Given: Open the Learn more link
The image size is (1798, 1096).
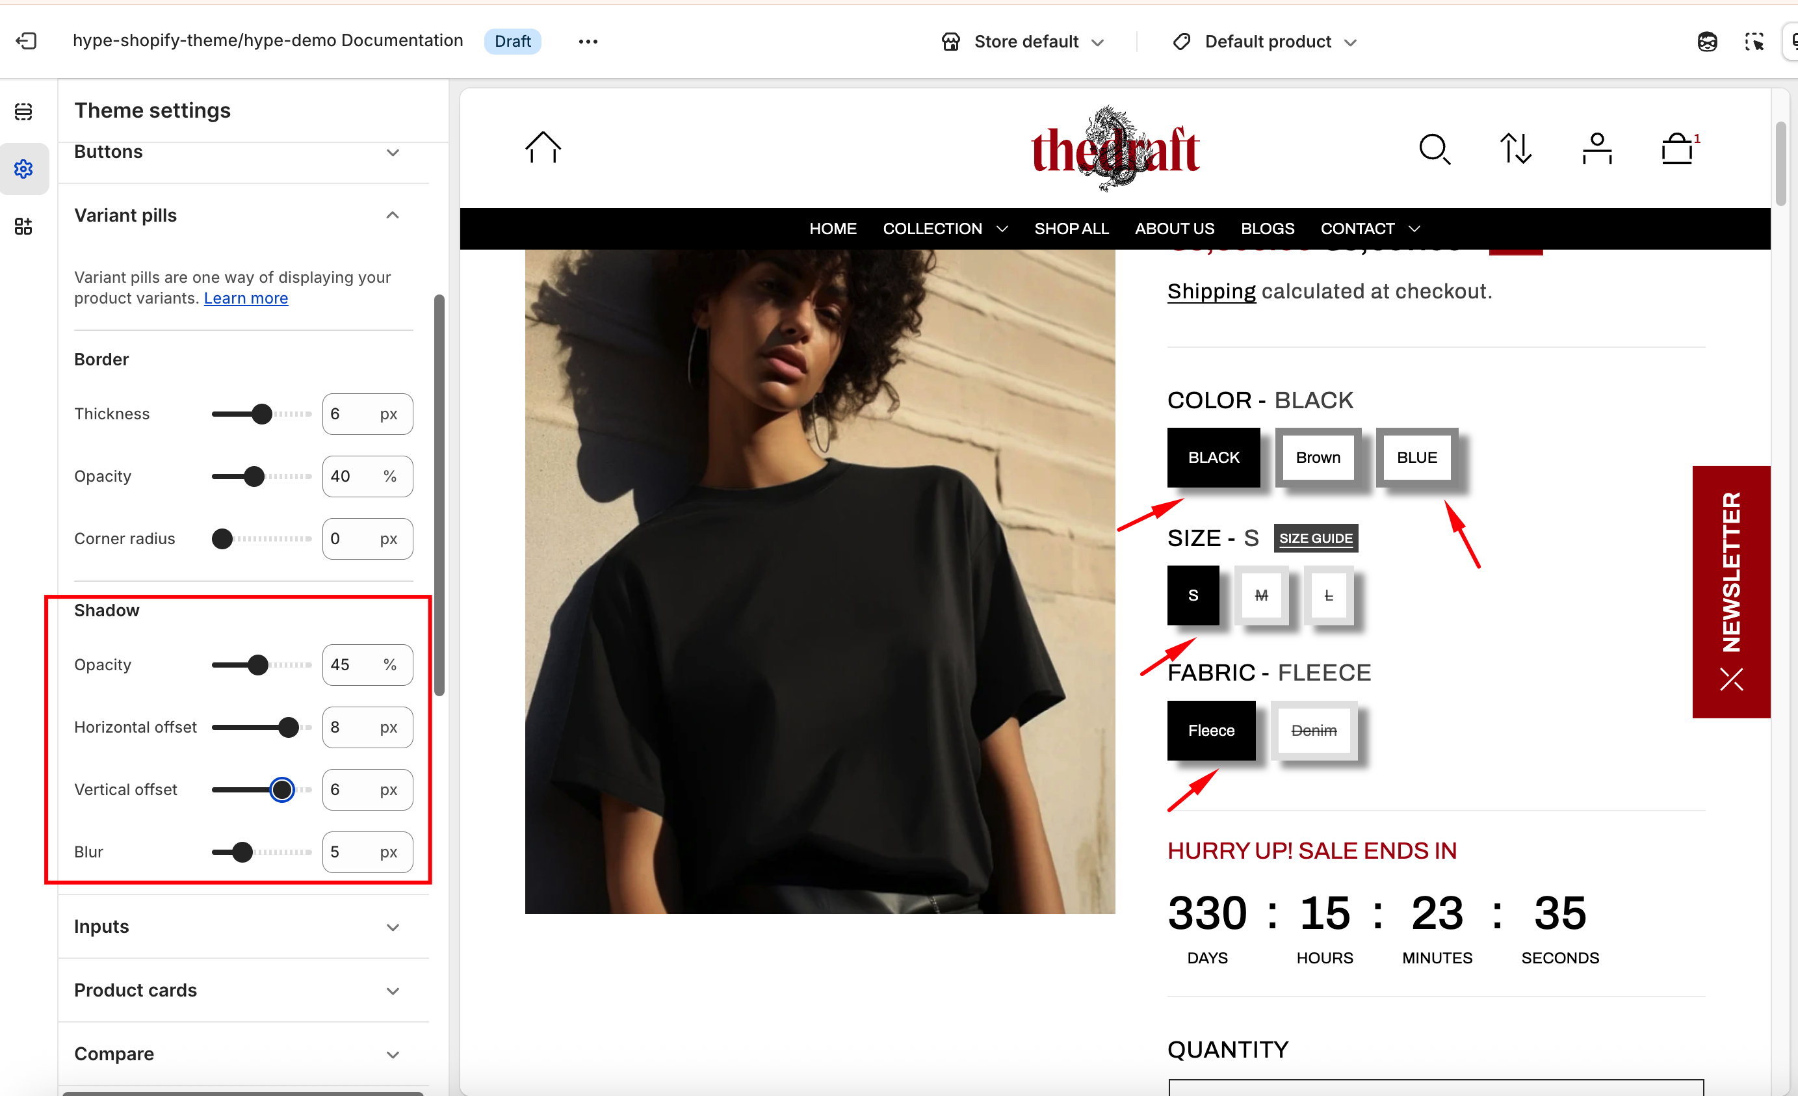Looking at the screenshot, I should 246,298.
